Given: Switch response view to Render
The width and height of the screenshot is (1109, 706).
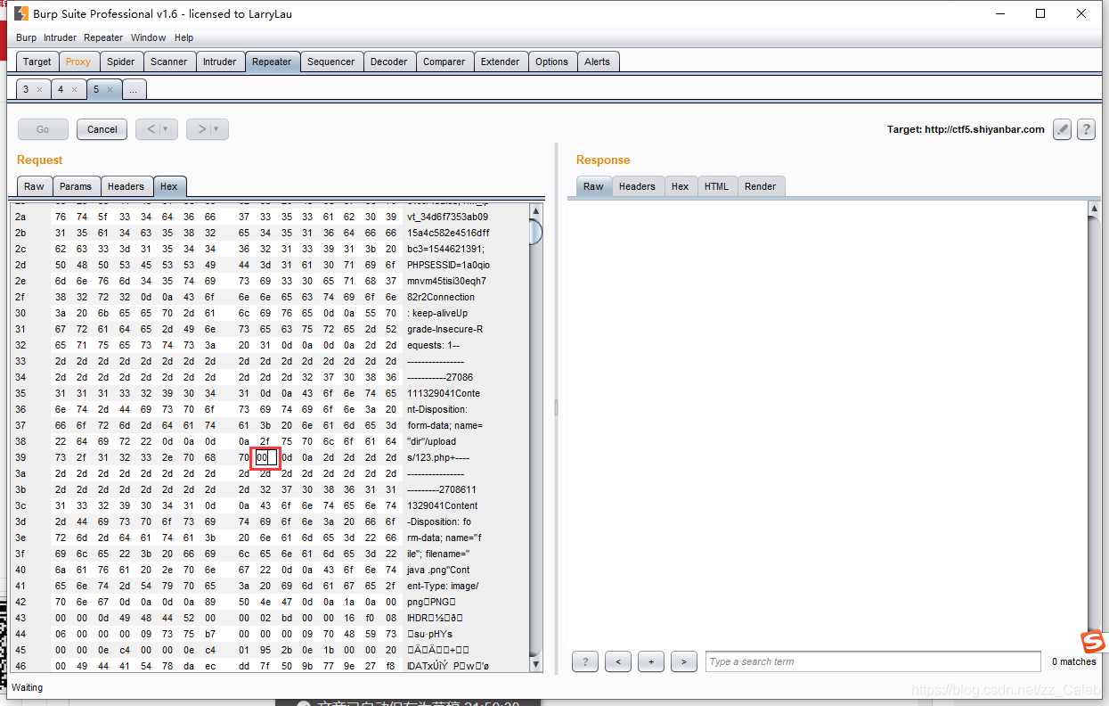Looking at the screenshot, I should tap(761, 186).
